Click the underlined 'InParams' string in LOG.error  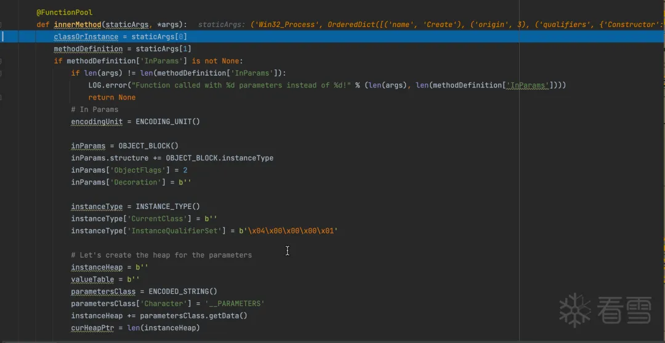(x=528, y=85)
